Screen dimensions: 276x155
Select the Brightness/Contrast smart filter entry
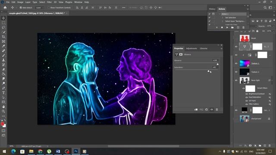pyautogui.click(x=256, y=94)
